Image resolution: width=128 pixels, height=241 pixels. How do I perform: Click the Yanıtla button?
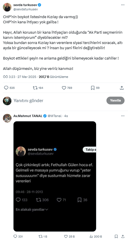pos(115,101)
